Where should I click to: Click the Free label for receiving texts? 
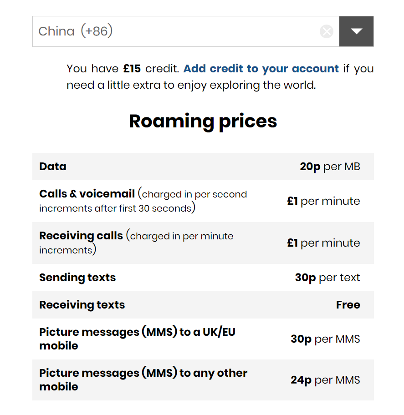click(348, 304)
